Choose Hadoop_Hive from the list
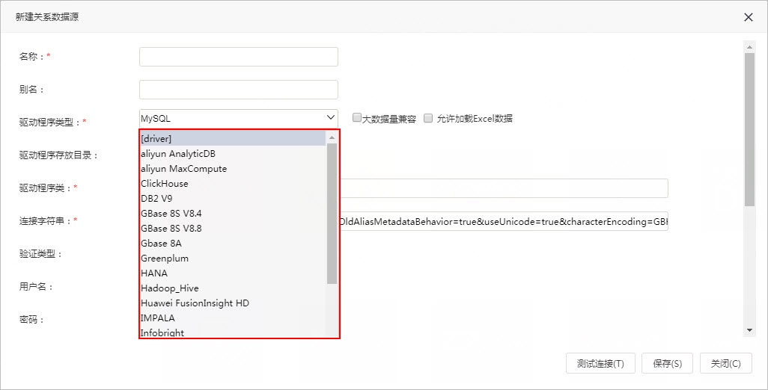 (x=233, y=288)
